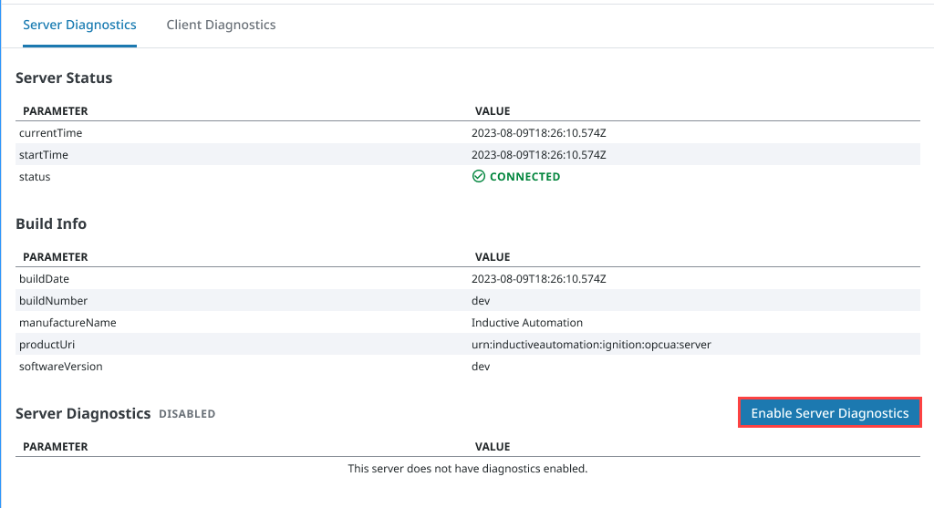Viewport: 934px width, 508px height.
Task: Select the startTime timestamp value
Action: tap(538, 155)
